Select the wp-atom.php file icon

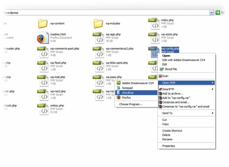tap(154, 38)
